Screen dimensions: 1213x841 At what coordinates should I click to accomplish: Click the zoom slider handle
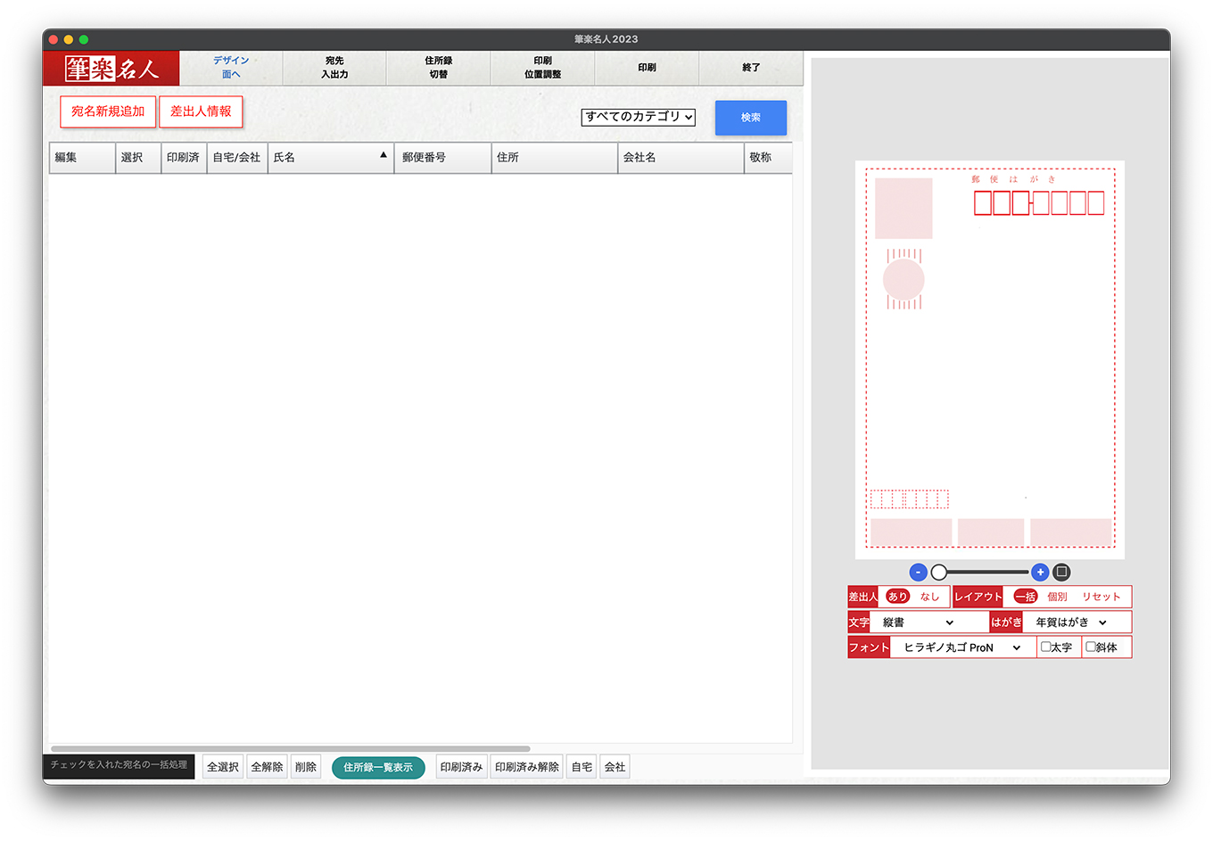(938, 573)
